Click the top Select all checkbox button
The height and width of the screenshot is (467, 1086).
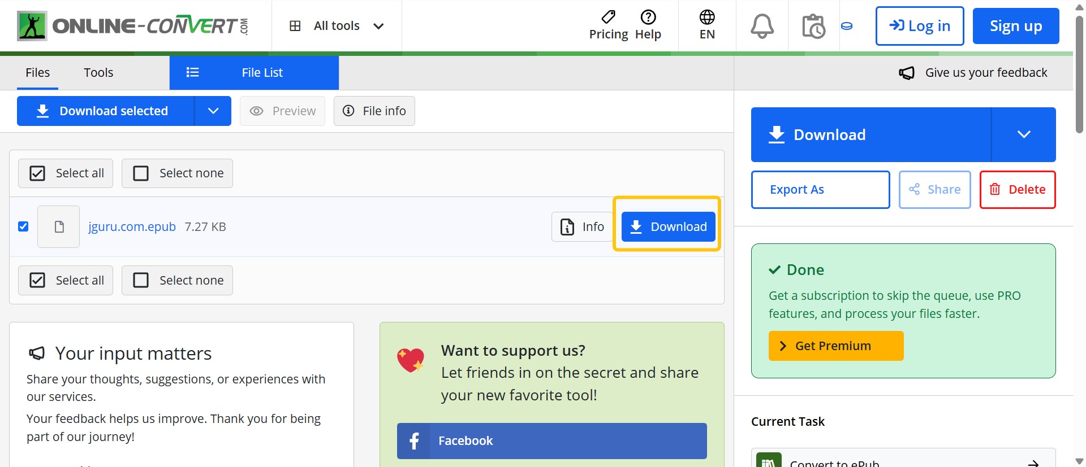[x=66, y=173]
